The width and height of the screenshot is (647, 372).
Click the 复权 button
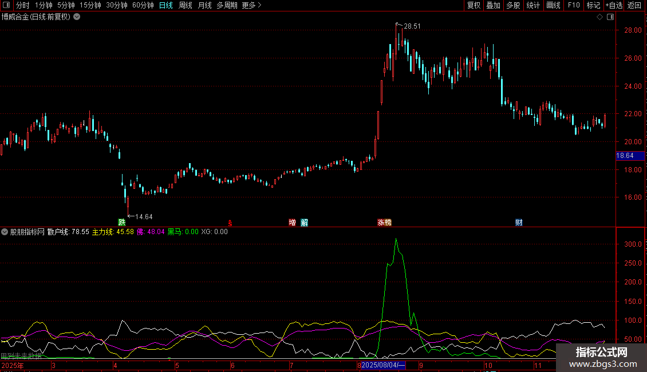[474, 5]
